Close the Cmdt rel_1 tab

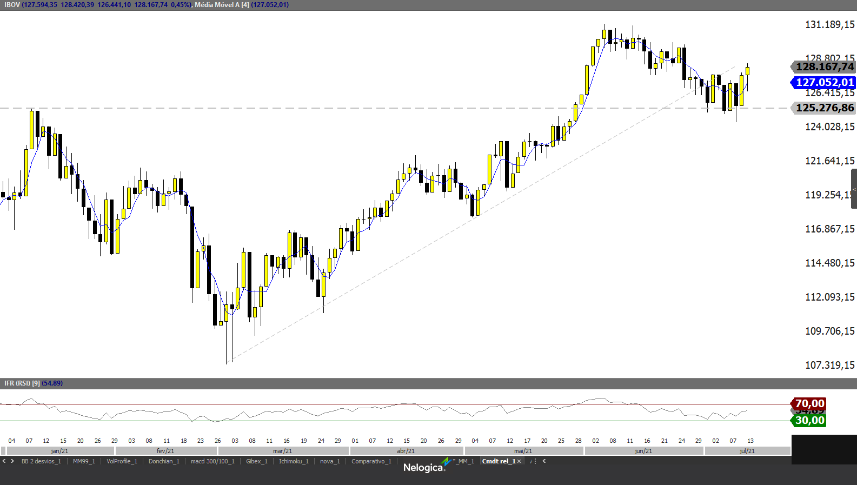coord(519,461)
